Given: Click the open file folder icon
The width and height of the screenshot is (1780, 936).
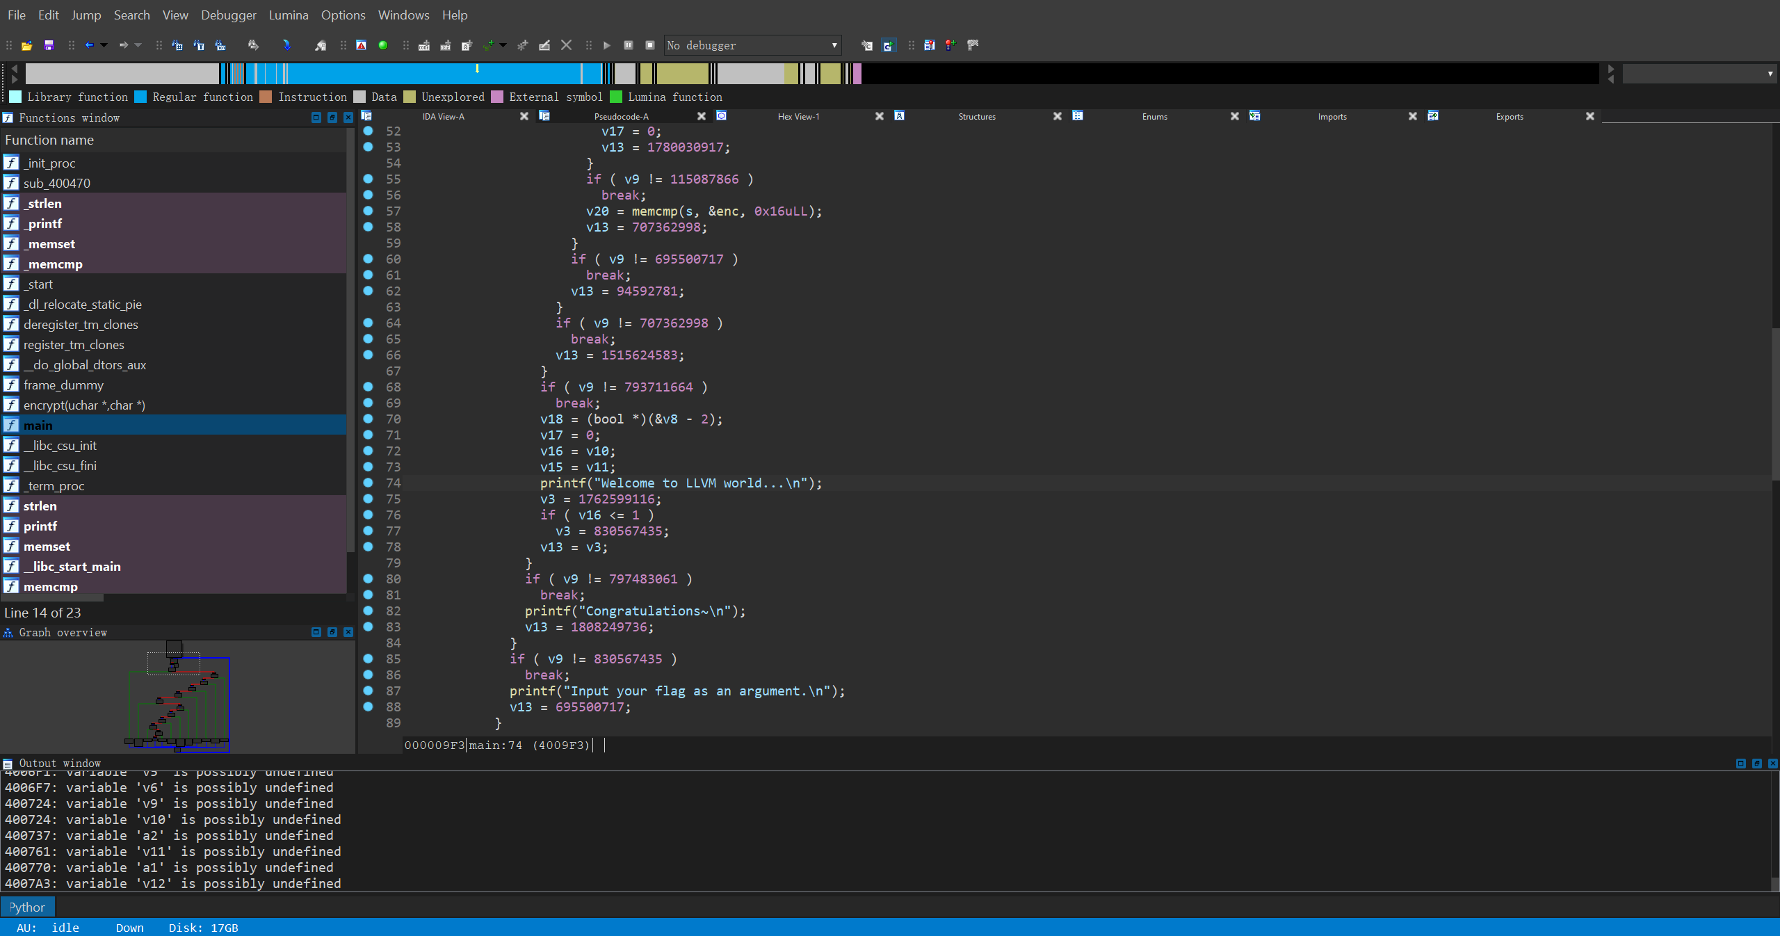Looking at the screenshot, I should point(27,45).
